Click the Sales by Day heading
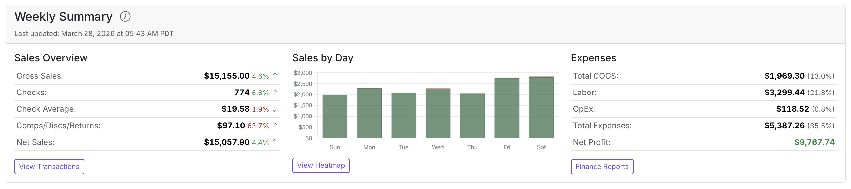Image resolution: width=851 pixels, height=189 pixels. click(323, 58)
